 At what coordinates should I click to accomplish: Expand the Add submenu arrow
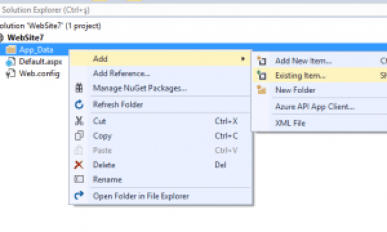click(243, 59)
